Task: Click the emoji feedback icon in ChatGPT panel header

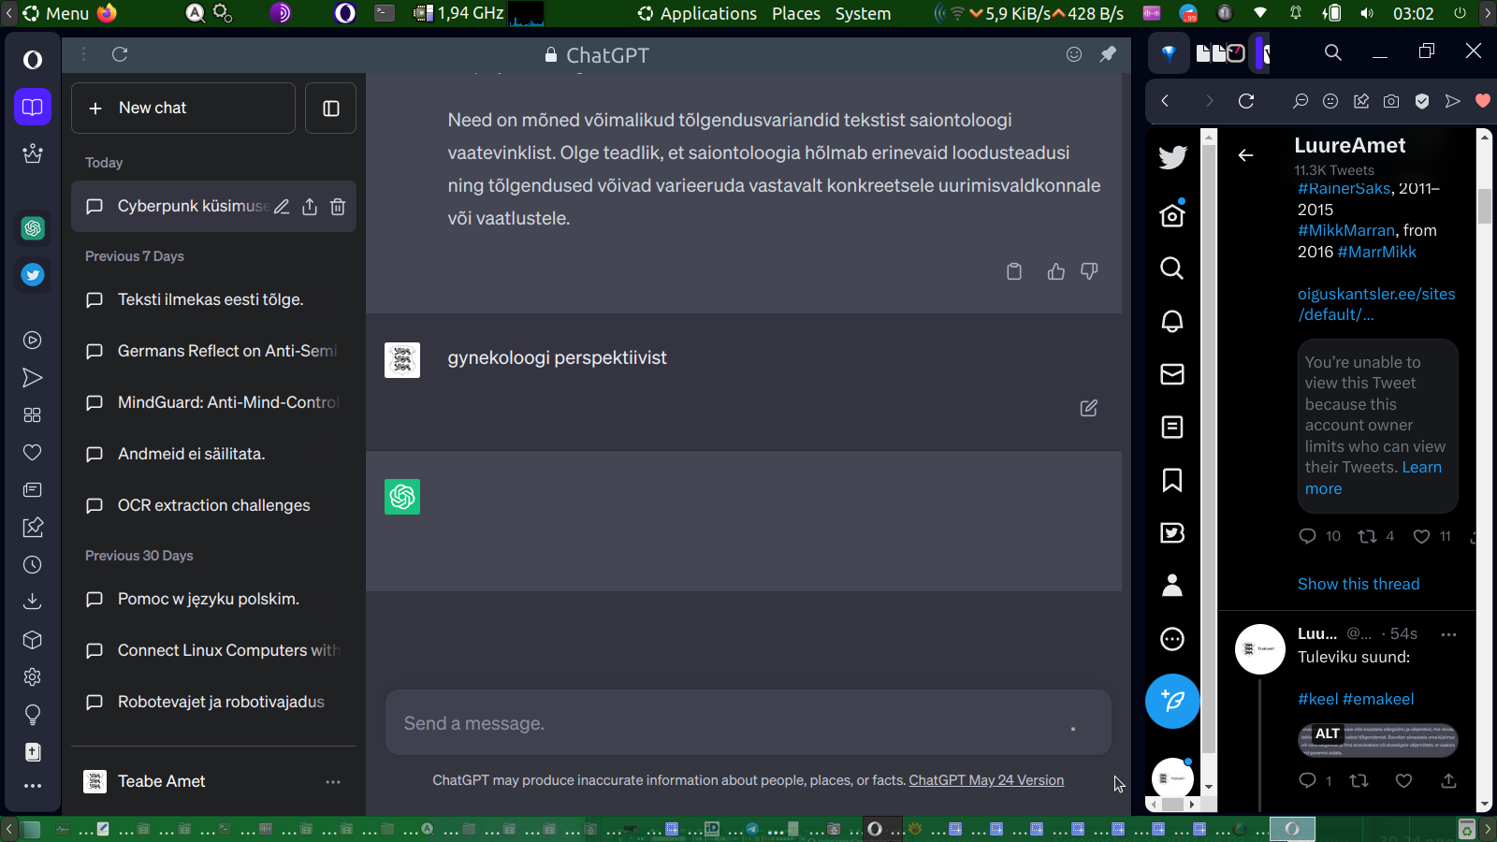Action: coord(1074,54)
